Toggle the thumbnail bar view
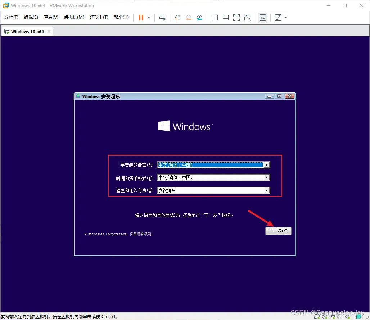 point(226,18)
